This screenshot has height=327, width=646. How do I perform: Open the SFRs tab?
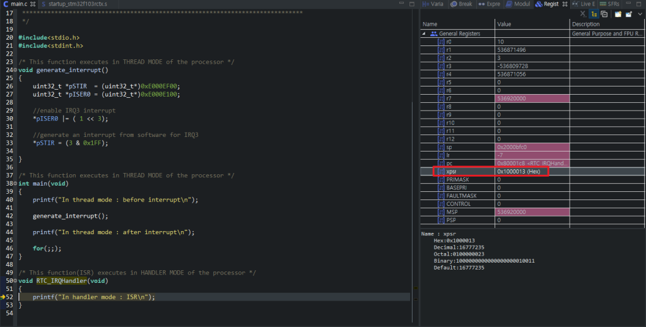[609, 4]
